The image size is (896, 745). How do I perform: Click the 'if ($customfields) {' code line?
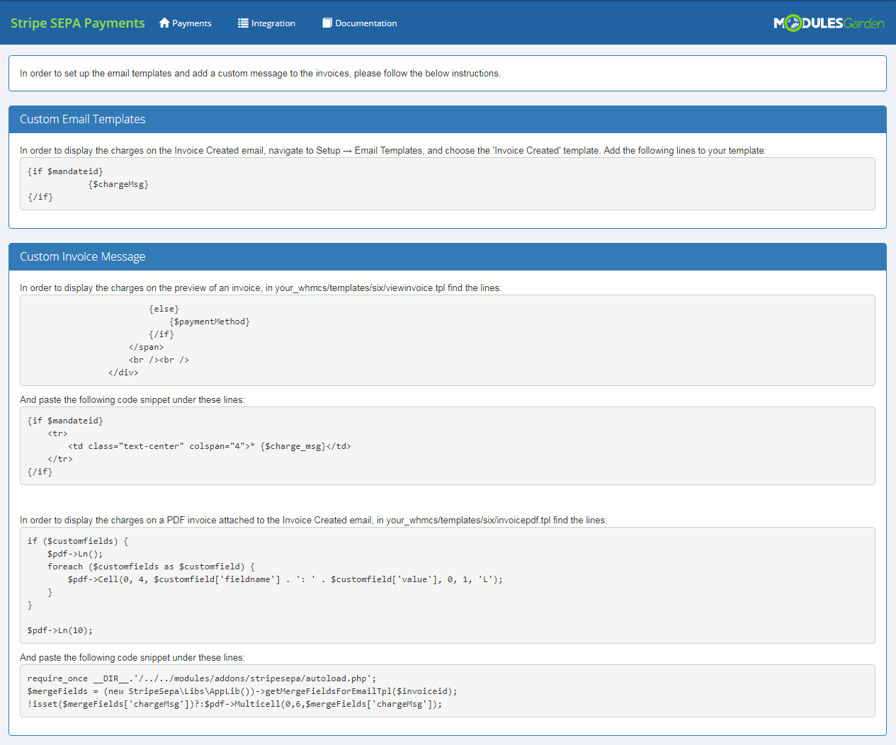78,541
